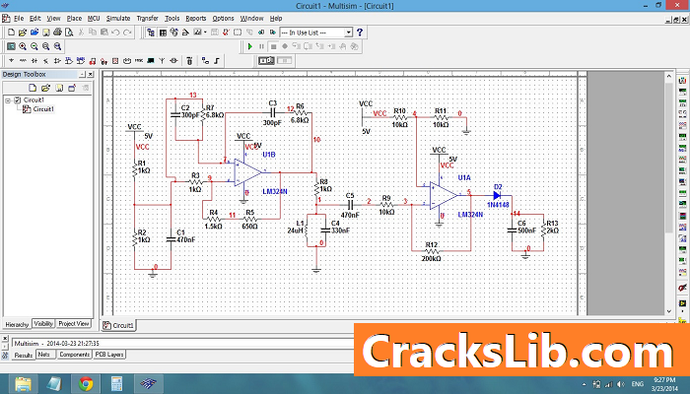
Task: Open Multisim help question mark icon
Action: click(x=360, y=33)
